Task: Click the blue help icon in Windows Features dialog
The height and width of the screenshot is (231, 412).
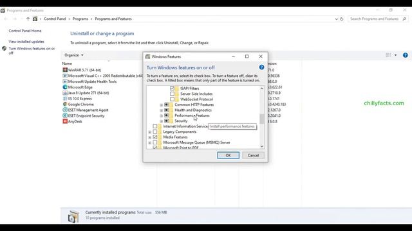Action: pyautogui.click(x=261, y=67)
